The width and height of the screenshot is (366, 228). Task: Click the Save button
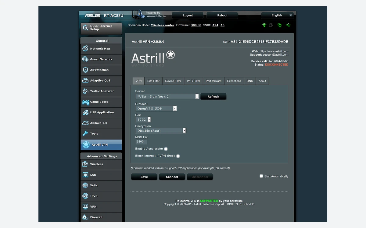point(144,177)
